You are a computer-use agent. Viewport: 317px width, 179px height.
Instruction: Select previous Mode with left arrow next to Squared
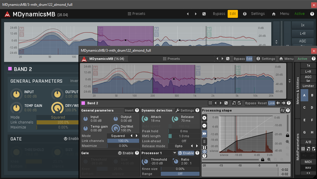132,136
